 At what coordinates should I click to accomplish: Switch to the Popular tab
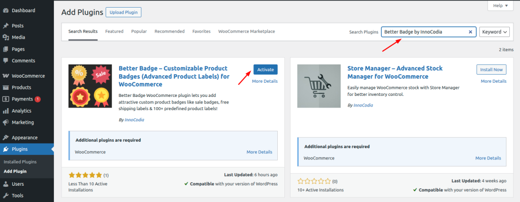(139, 31)
